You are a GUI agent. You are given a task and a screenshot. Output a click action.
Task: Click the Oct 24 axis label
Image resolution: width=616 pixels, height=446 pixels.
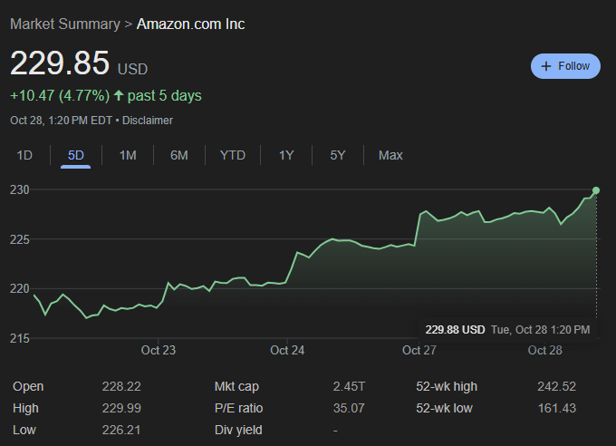[x=287, y=350]
